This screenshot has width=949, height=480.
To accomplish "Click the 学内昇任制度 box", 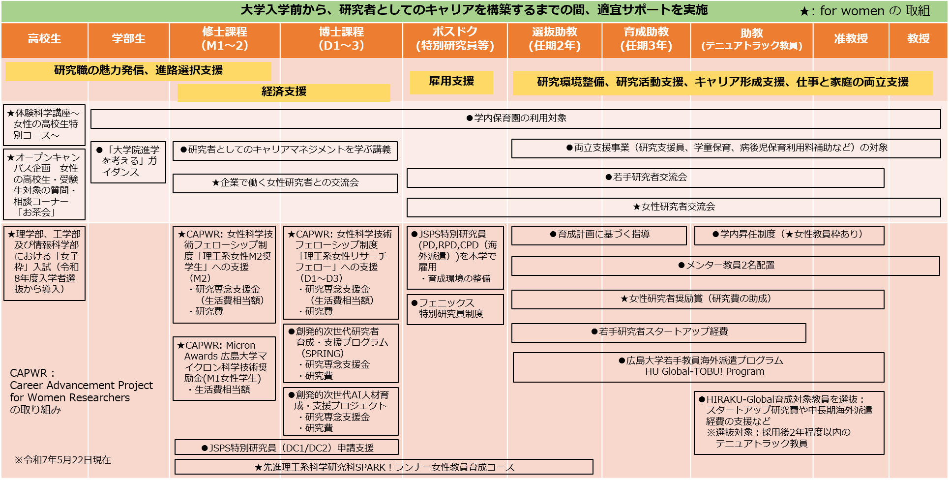I will (789, 236).
